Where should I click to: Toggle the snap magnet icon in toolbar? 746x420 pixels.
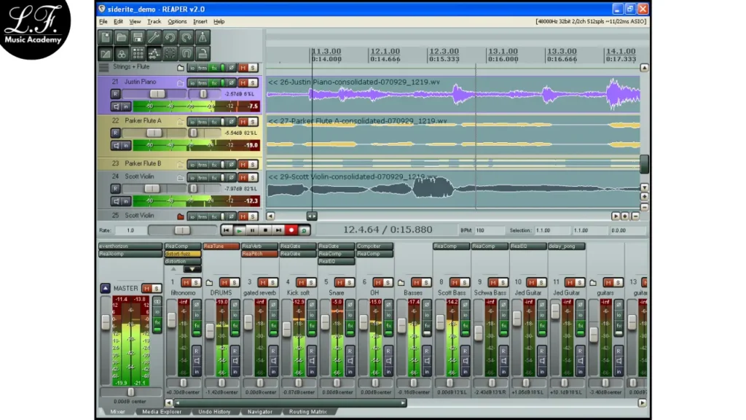186,53
